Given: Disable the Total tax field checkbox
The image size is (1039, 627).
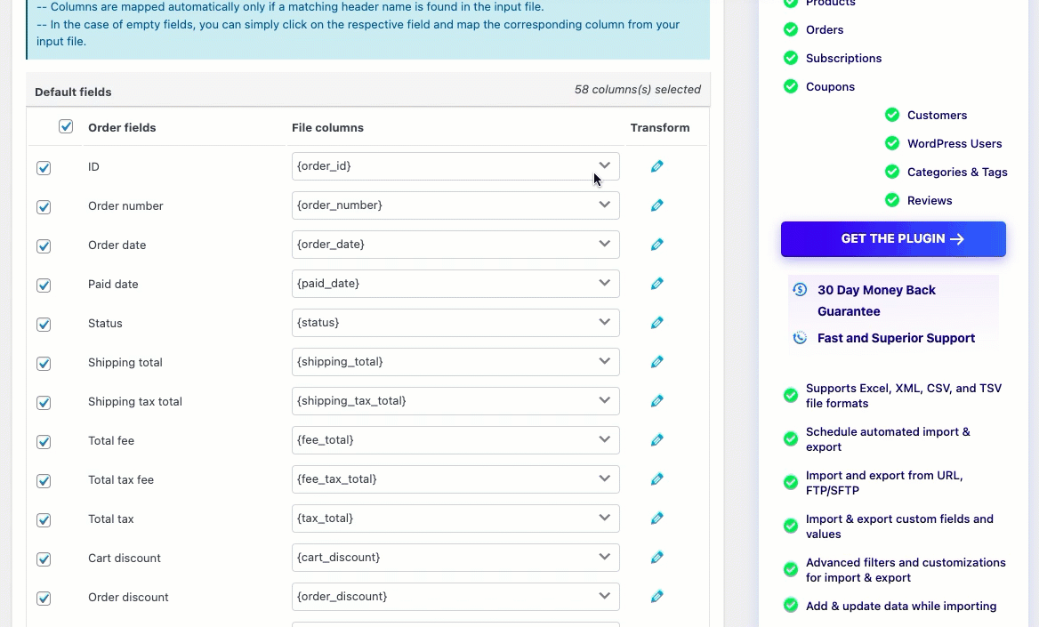Looking at the screenshot, I should click(x=44, y=520).
